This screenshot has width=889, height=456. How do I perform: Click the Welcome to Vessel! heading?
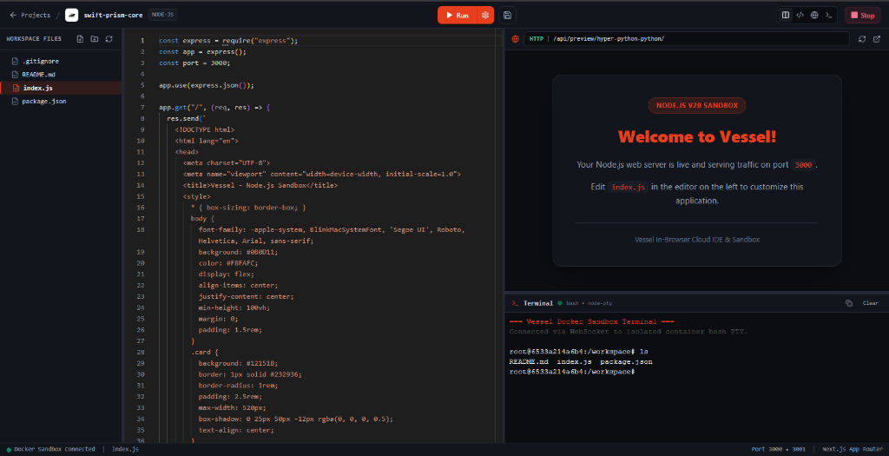pos(697,136)
